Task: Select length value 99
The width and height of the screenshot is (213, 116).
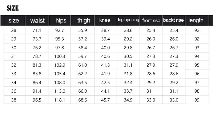Action: (x=197, y=100)
